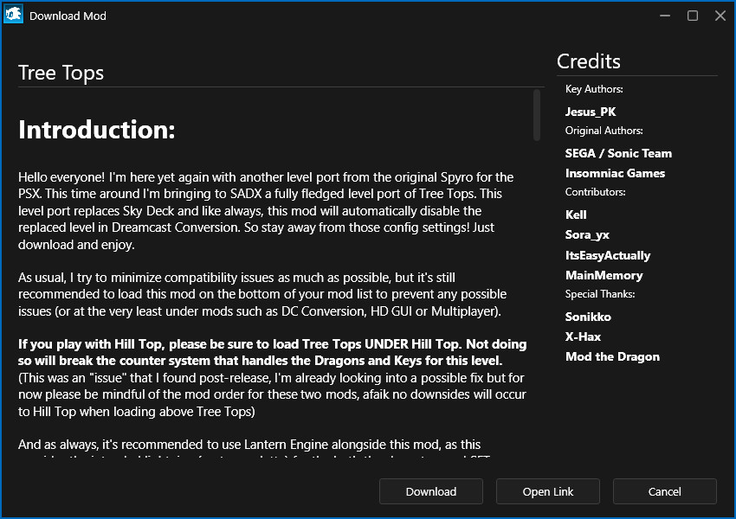Screen dimensions: 736x519
Task: Select contributor Kell
Action: tap(576, 215)
